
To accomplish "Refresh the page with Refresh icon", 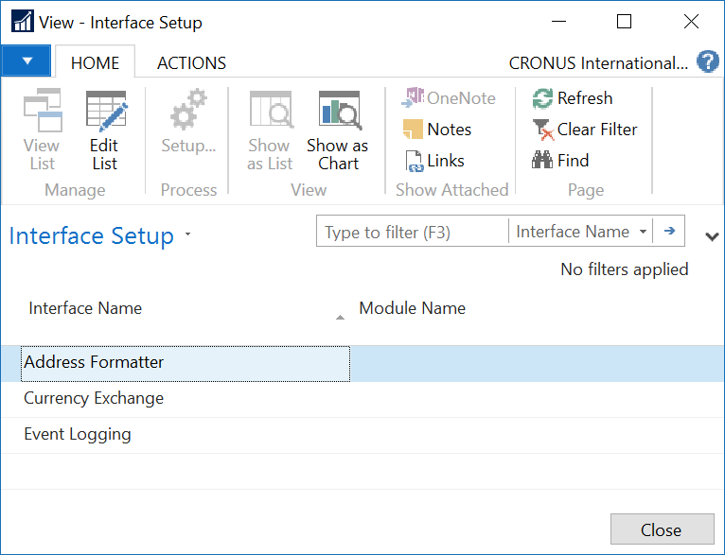I will pos(542,98).
